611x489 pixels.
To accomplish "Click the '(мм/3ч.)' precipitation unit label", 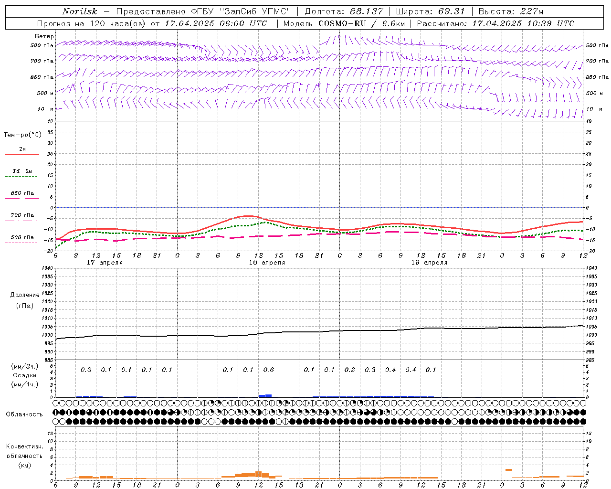I will click(25, 366).
